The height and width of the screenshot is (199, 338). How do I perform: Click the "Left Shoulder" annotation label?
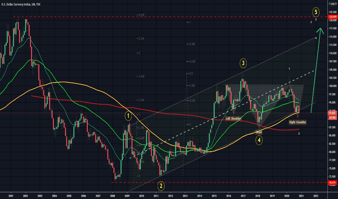tap(233, 119)
